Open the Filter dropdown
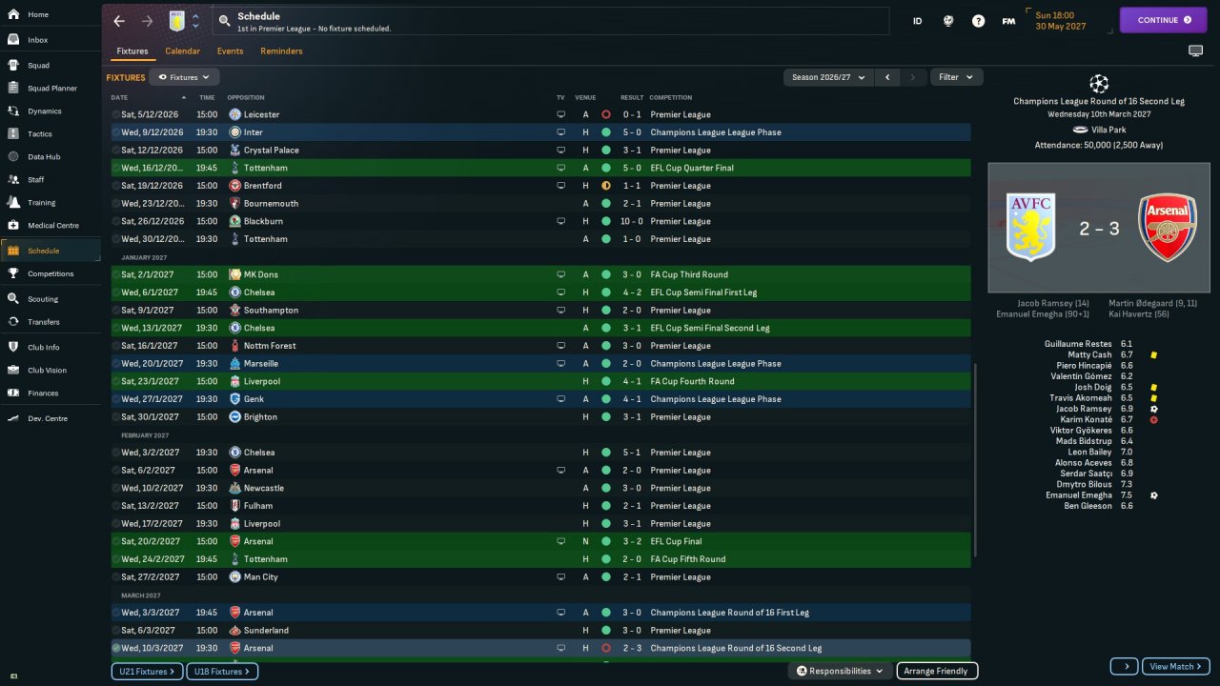The height and width of the screenshot is (686, 1220). point(956,77)
